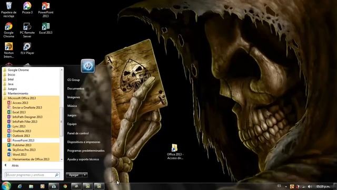Image resolution: width=337 pixels, height=190 pixels.
Task: Click the network tray icon
Action: click(304, 186)
